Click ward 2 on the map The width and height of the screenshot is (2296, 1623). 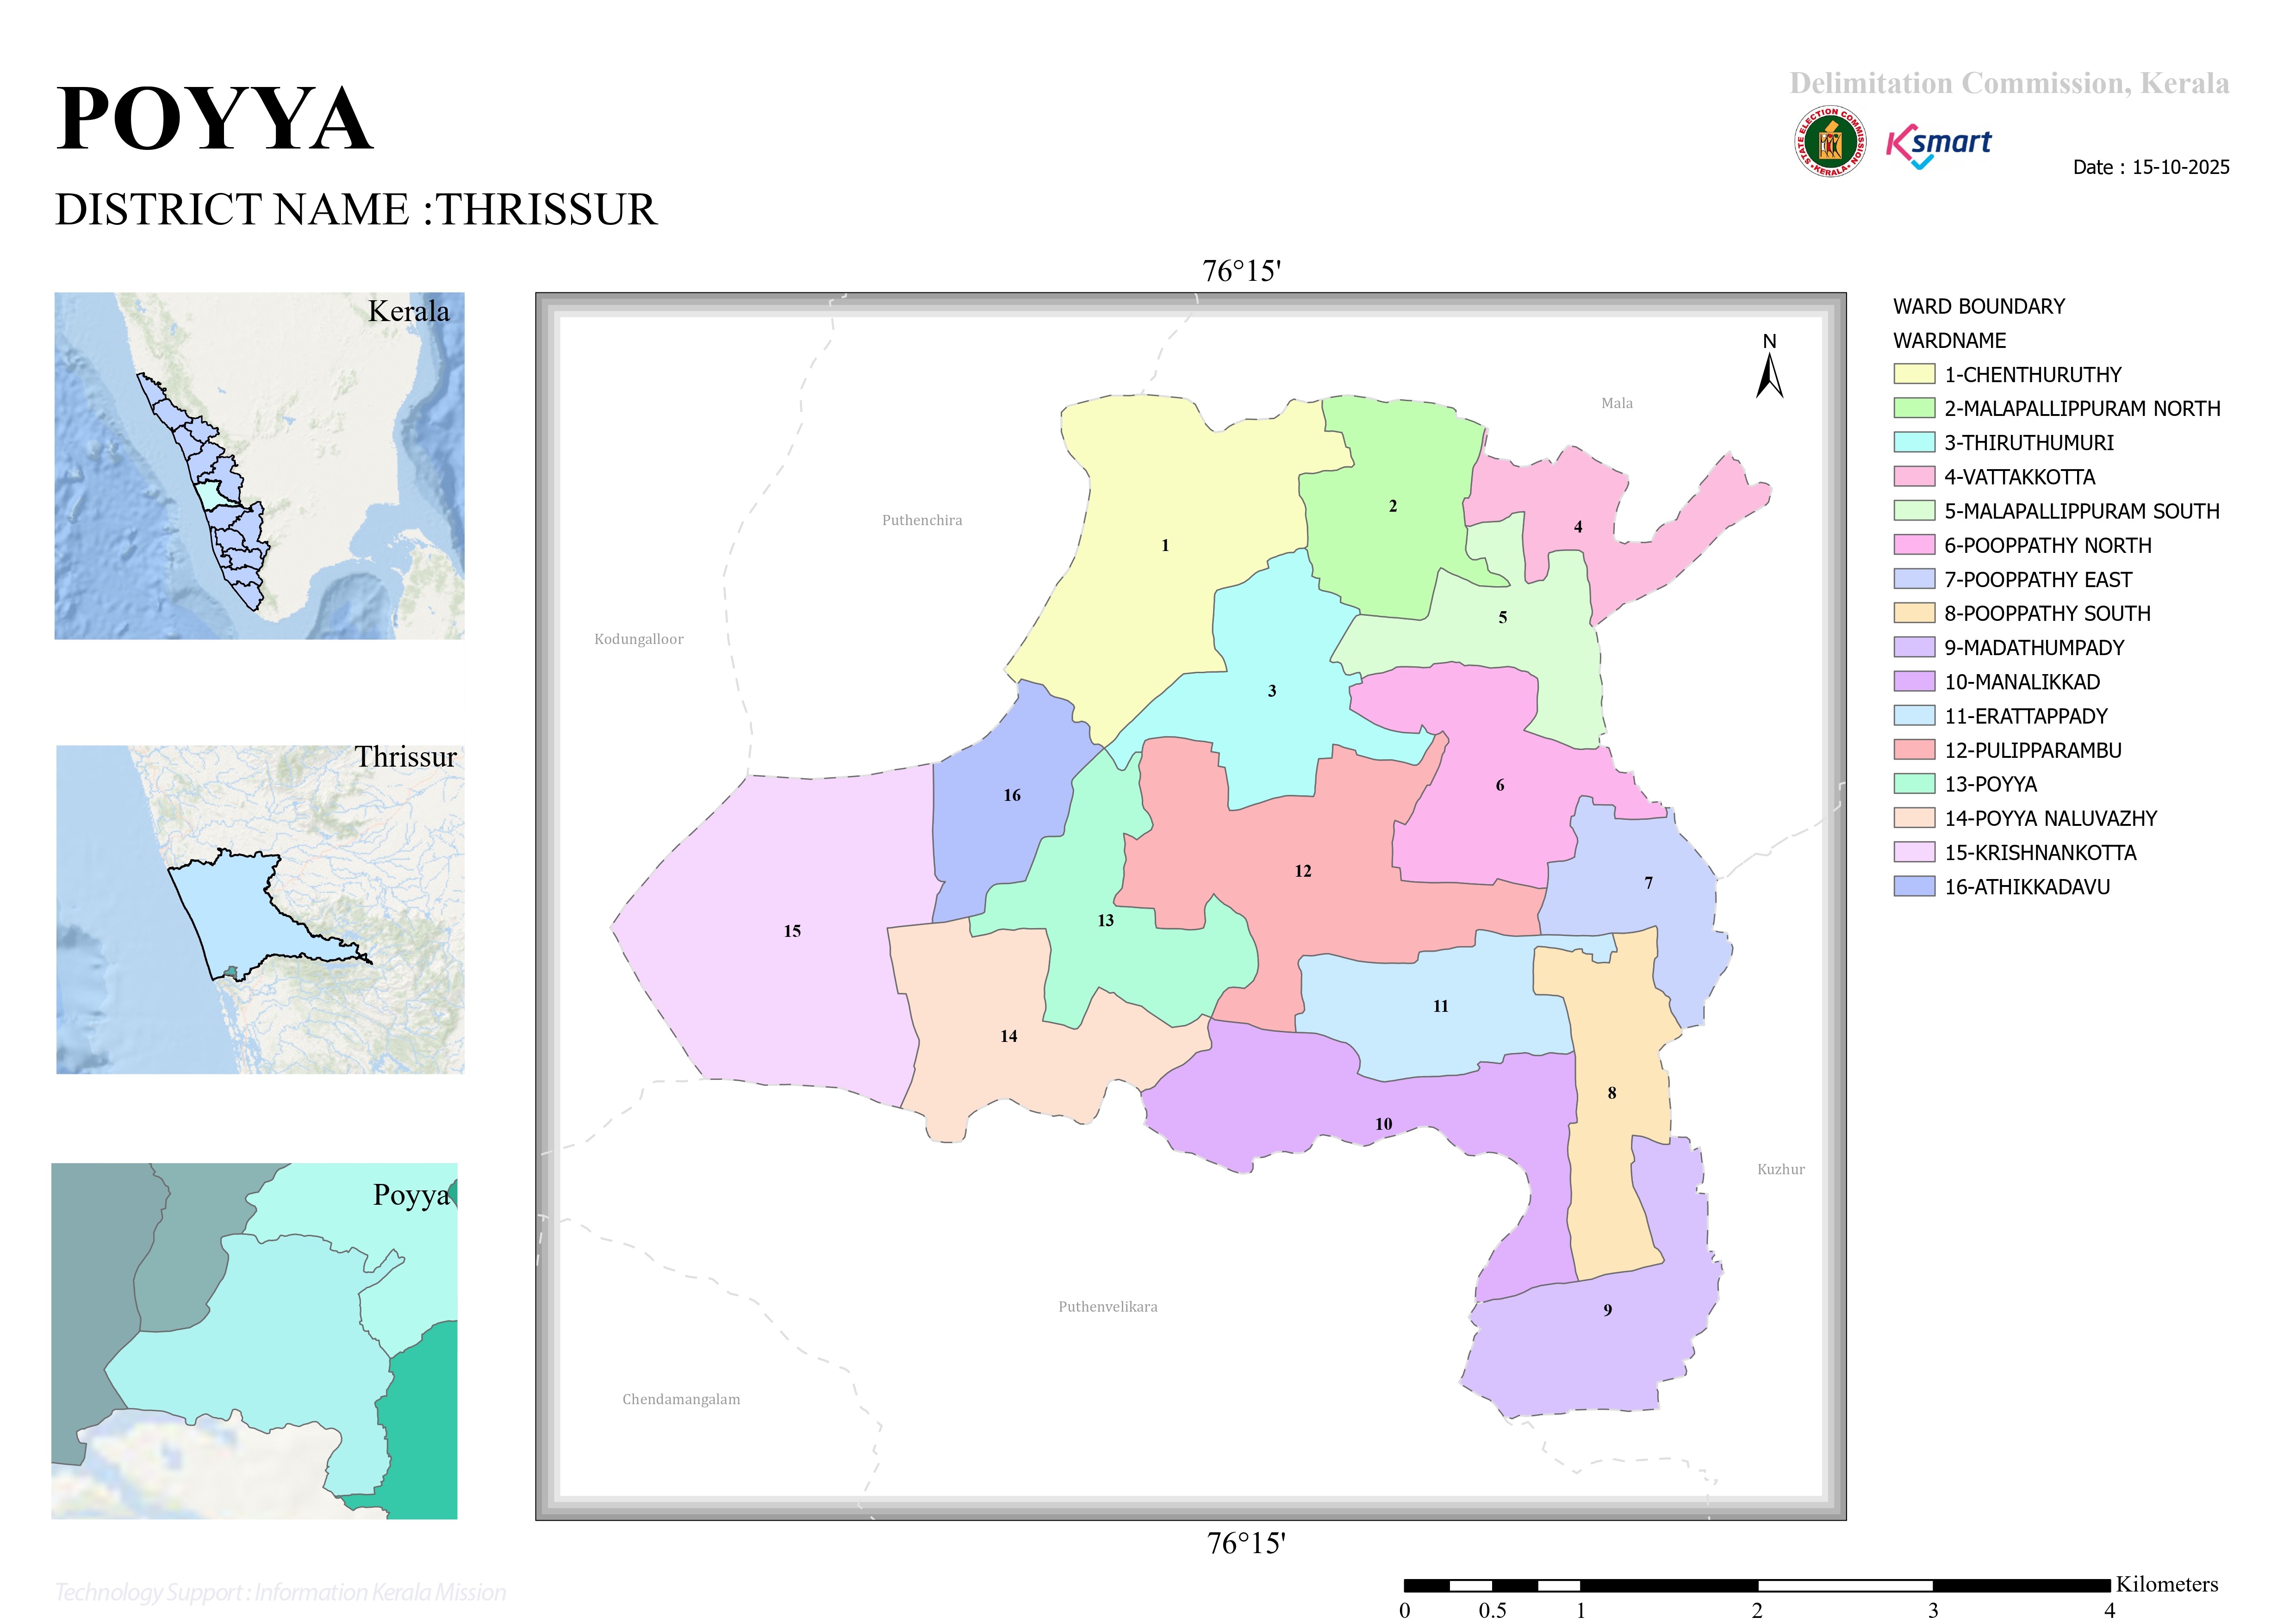(x=1392, y=507)
